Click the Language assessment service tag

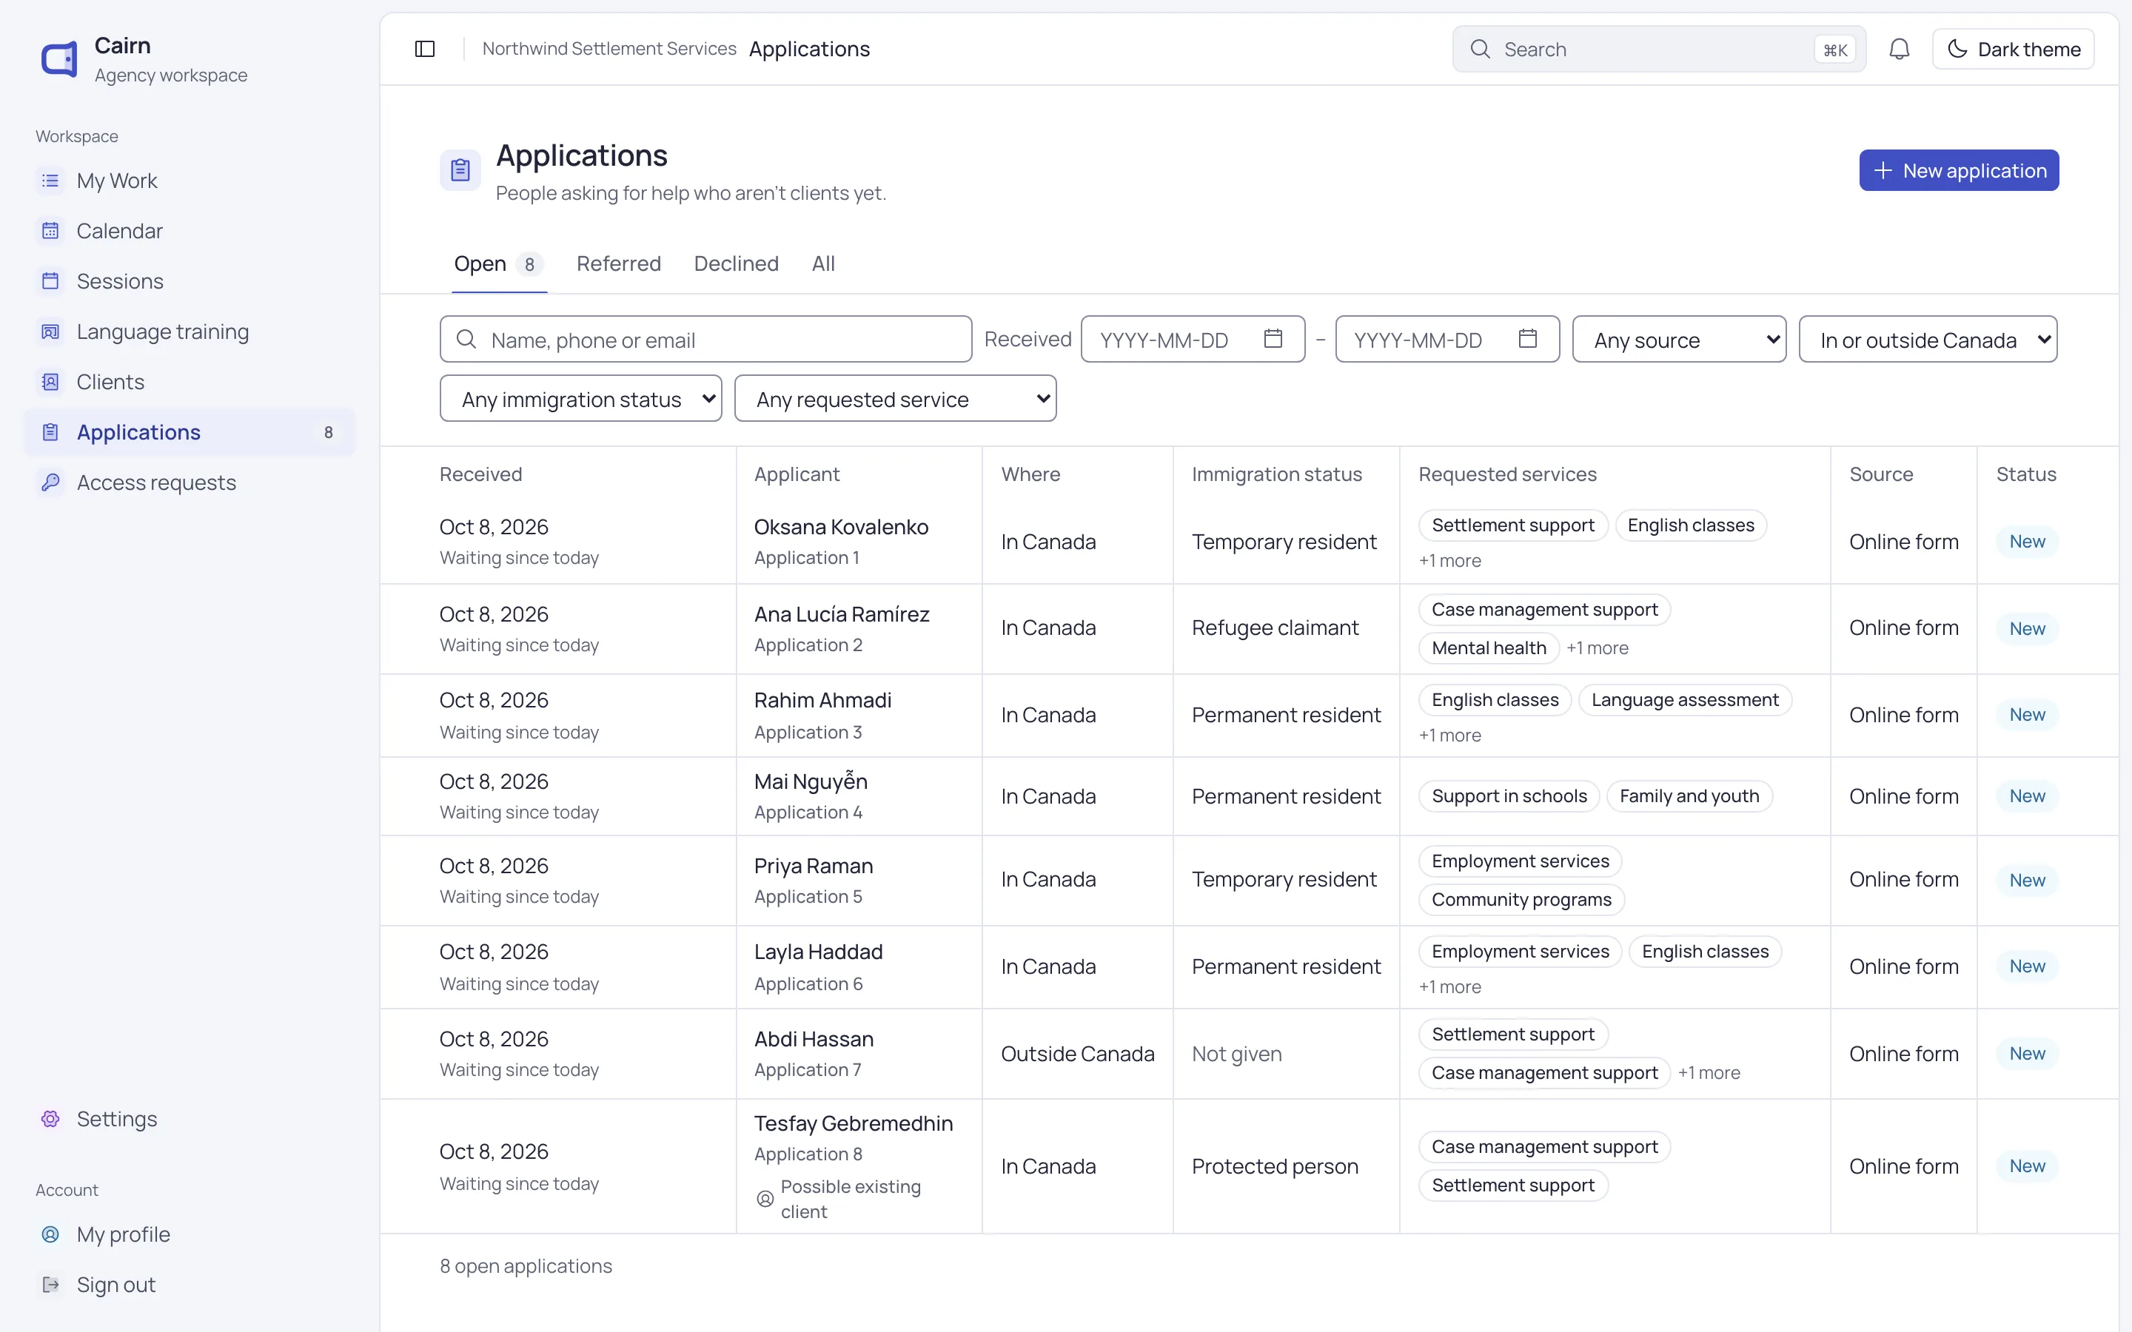1684,700
